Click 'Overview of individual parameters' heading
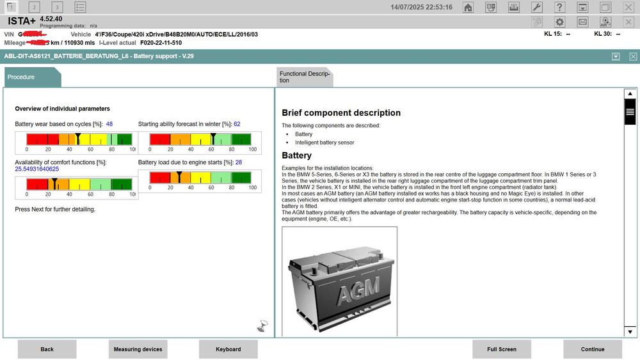The height and width of the screenshot is (360, 640). [x=63, y=109]
